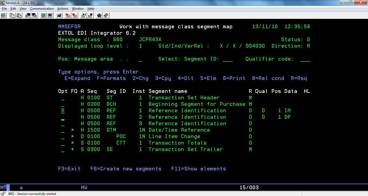Click Send File to Host icon
Image resolution: width=368 pixels, height=196 pixels.
(x=28, y=15)
